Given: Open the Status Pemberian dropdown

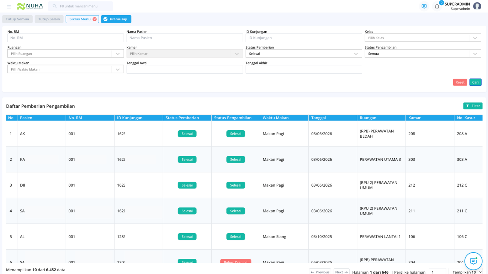Looking at the screenshot, I should click(x=304, y=54).
